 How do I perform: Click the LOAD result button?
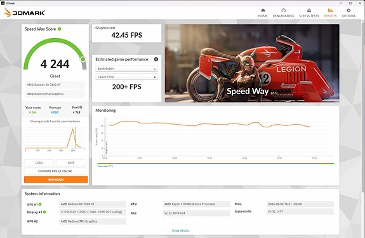click(x=39, y=163)
